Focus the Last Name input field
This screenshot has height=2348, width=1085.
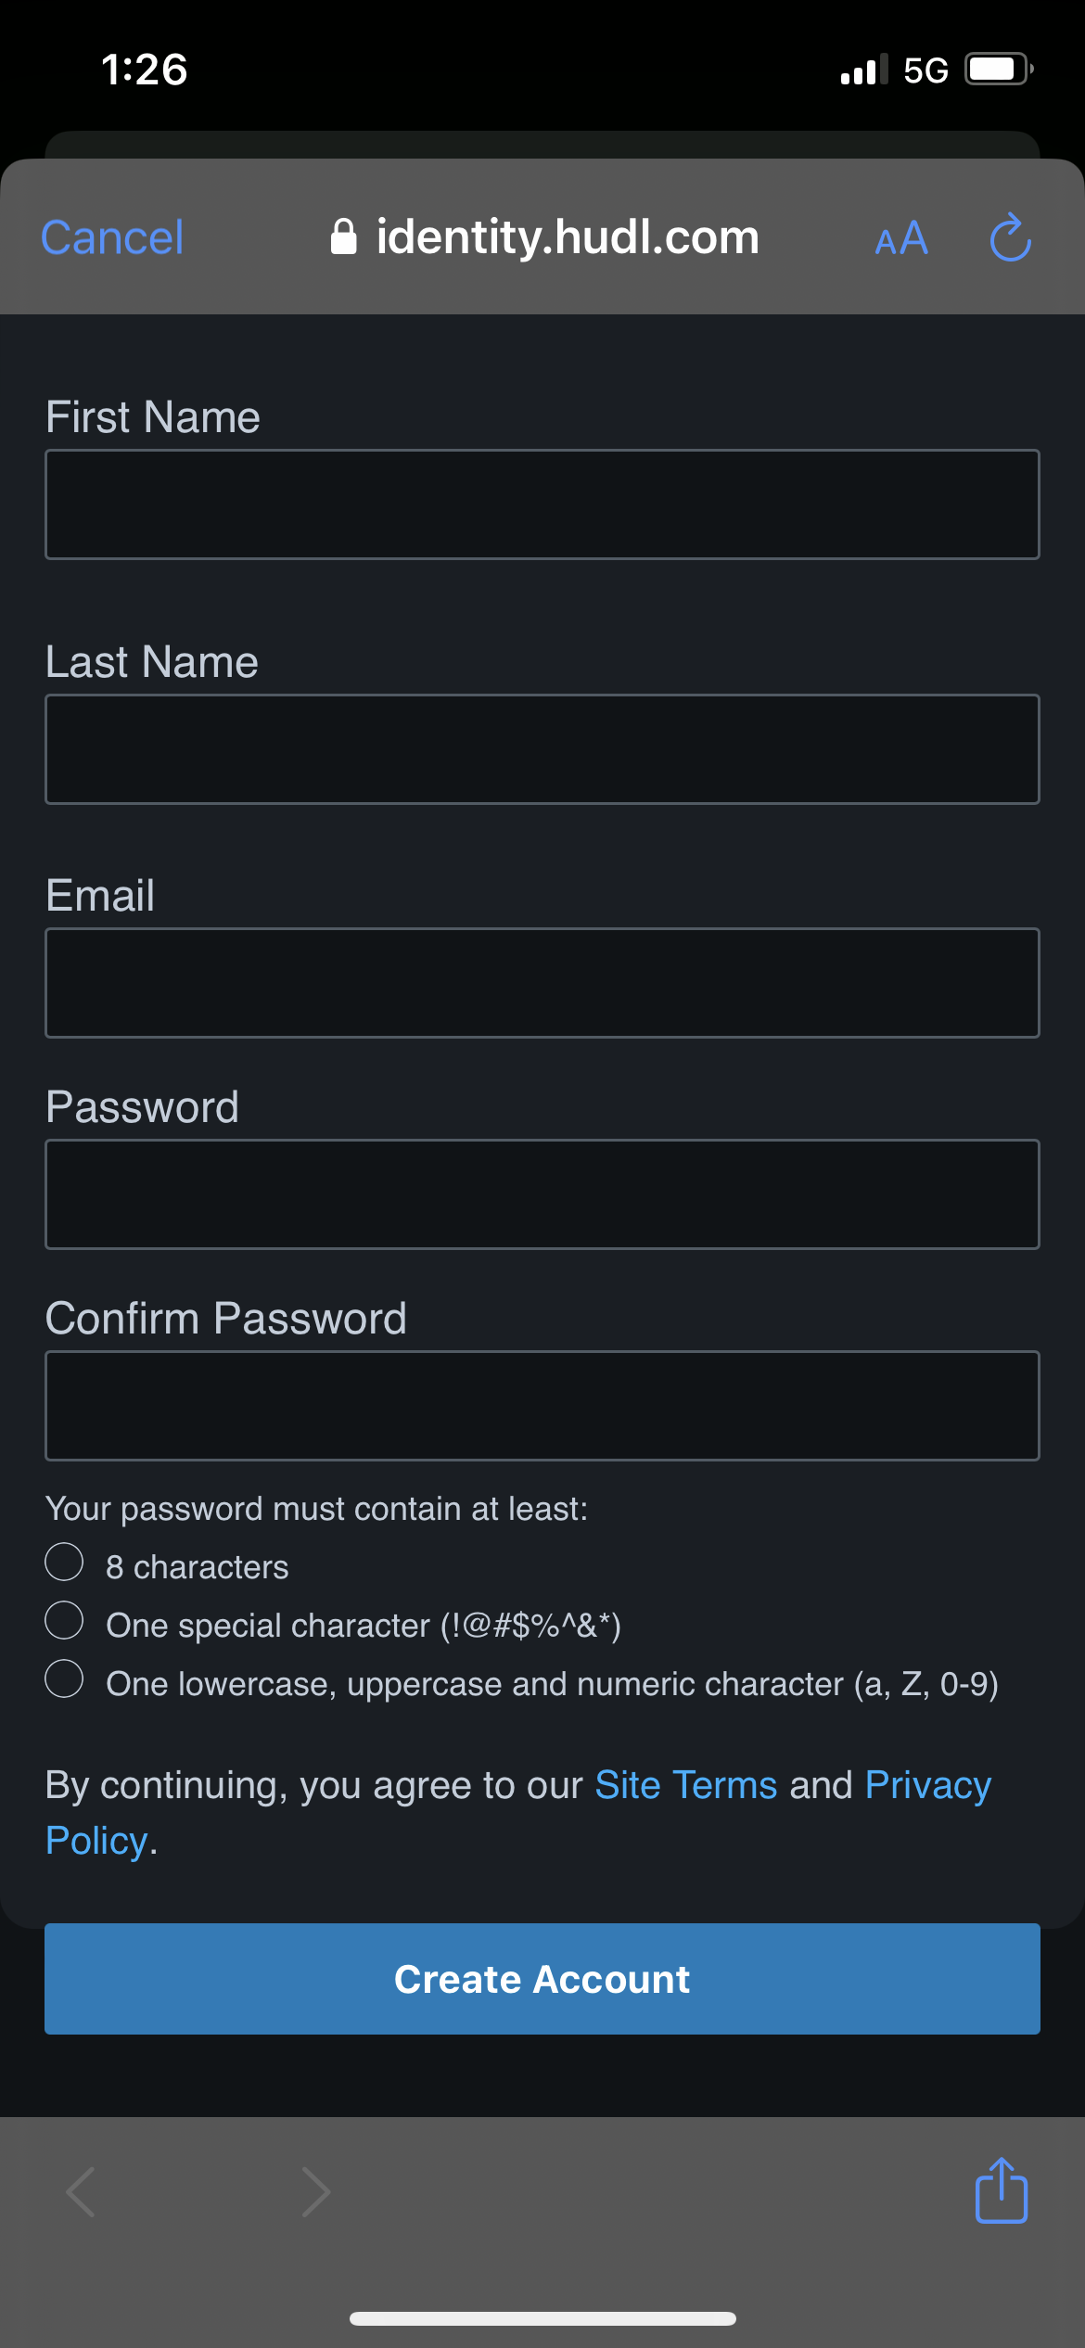pos(542,749)
